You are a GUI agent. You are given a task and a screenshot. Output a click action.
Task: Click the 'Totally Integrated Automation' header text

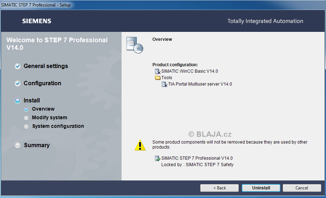(x=265, y=21)
